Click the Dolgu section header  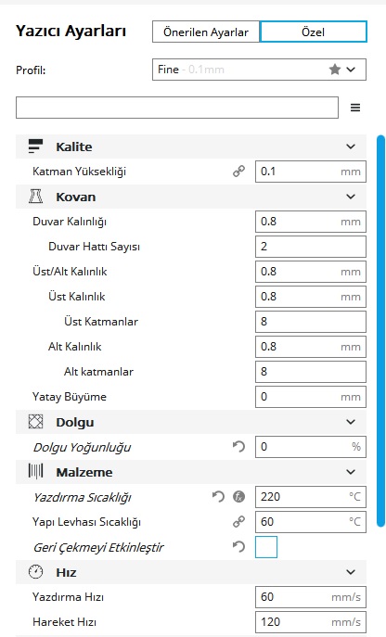[191, 422]
